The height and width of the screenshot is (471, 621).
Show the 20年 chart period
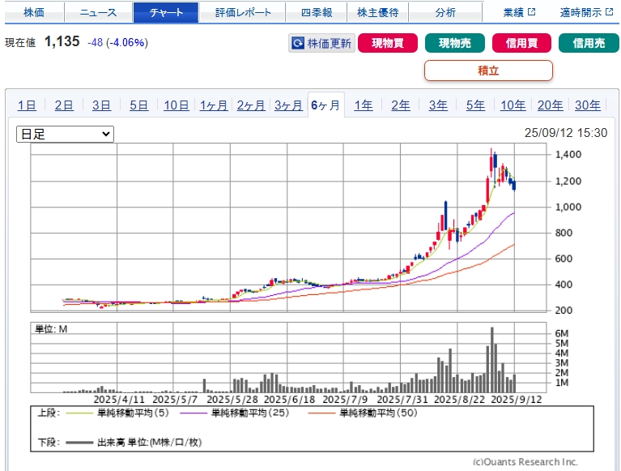click(x=550, y=105)
